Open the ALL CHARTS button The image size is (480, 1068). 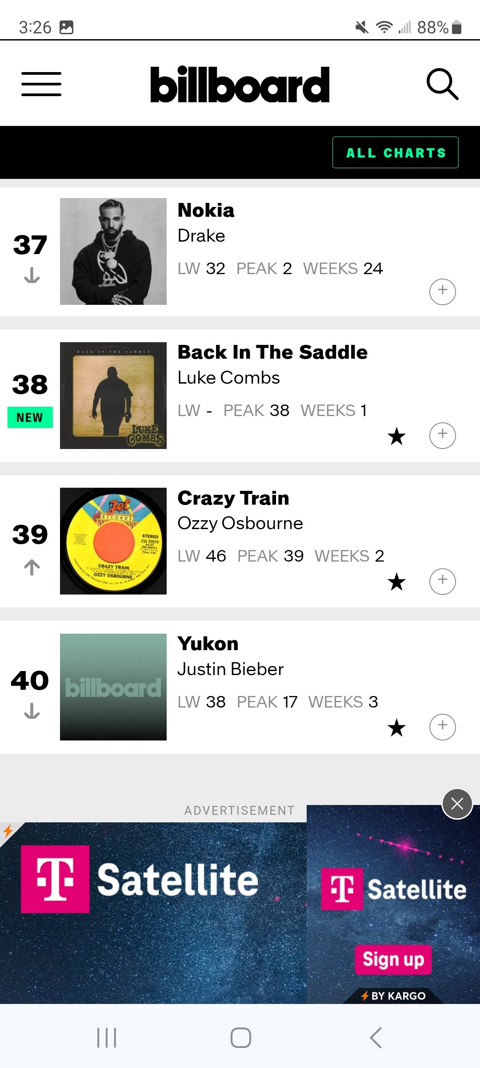click(x=396, y=153)
